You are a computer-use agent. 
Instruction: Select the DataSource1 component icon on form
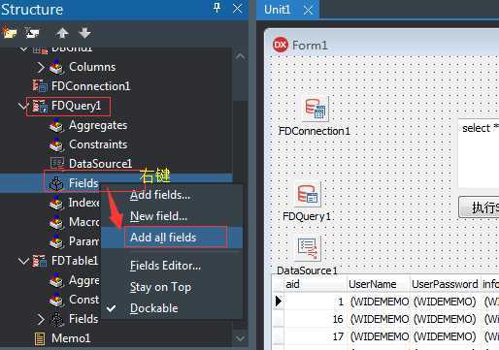[308, 248]
